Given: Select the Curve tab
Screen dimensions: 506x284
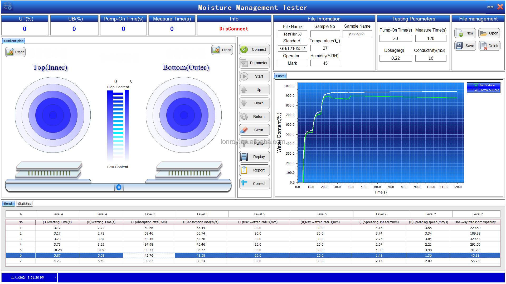Looking at the screenshot, I should point(280,76).
